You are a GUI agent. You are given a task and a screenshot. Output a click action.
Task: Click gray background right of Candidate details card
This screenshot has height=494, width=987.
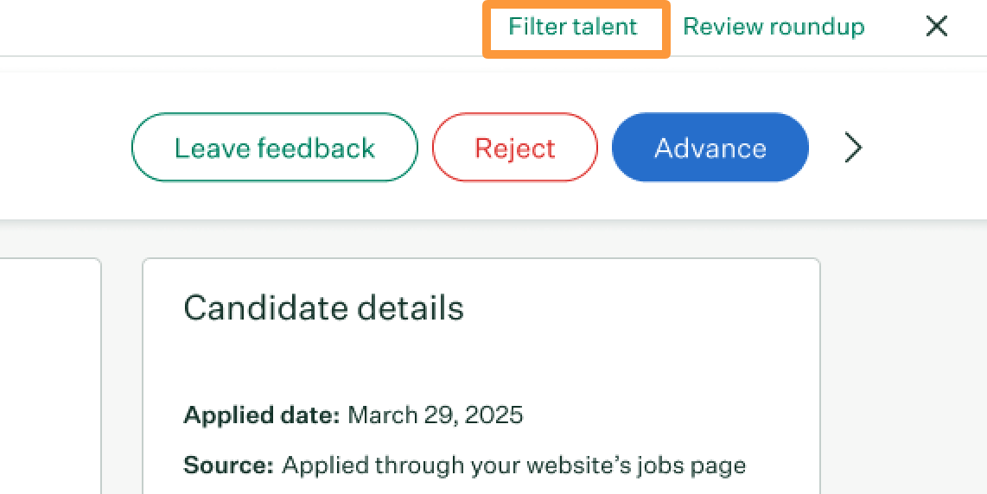click(903, 377)
